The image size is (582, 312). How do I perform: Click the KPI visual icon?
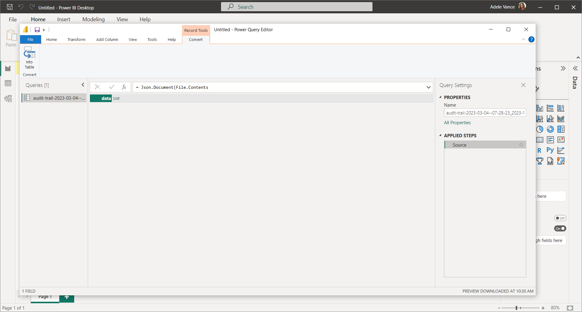pyautogui.click(x=561, y=140)
